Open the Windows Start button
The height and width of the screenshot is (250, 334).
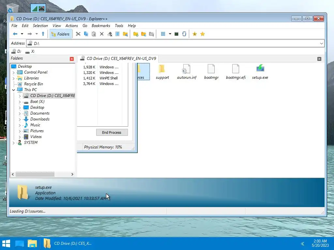tap(6, 243)
